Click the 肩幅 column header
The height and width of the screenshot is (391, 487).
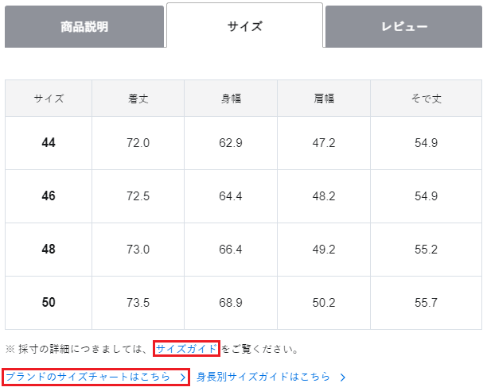324,99
